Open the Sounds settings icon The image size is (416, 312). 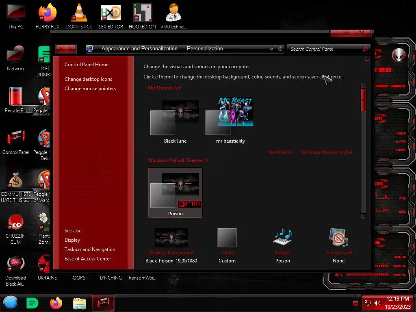coord(283,237)
